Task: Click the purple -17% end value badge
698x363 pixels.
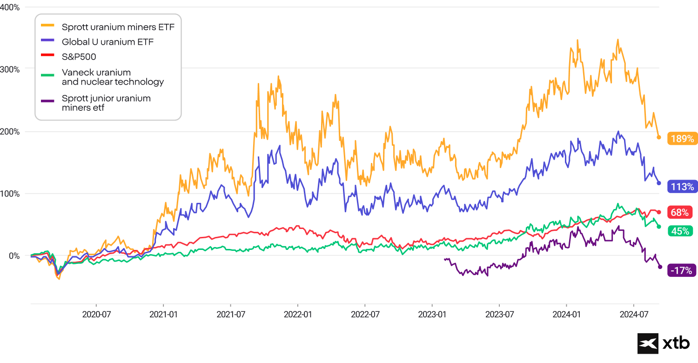Action: (682, 270)
